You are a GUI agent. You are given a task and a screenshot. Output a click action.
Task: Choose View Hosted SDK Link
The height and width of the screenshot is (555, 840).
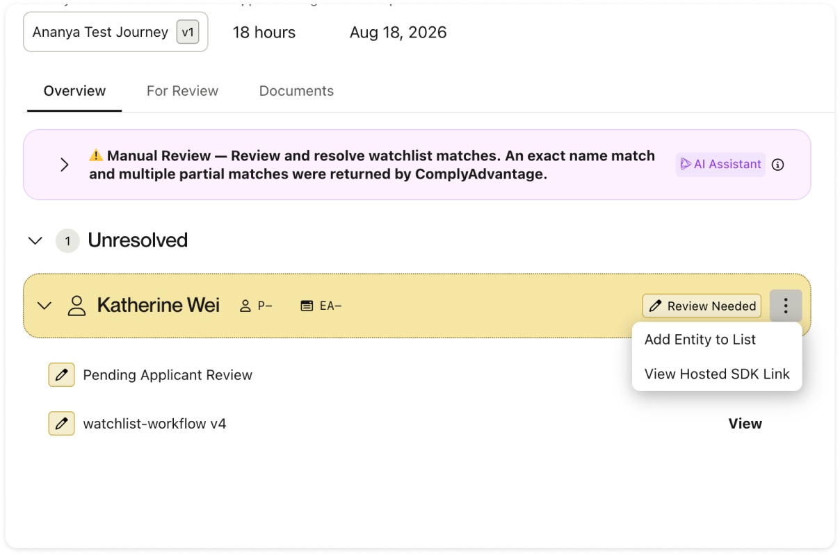pos(717,374)
